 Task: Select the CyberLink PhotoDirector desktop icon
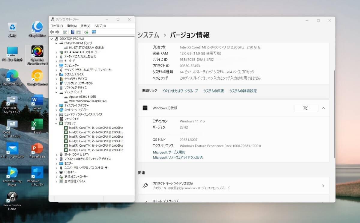click(37, 55)
